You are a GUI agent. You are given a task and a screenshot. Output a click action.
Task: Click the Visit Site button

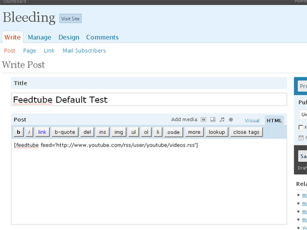click(x=71, y=18)
